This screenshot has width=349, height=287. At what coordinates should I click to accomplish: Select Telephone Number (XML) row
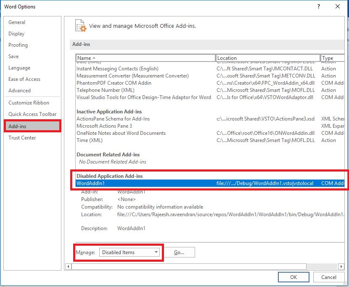pyautogui.click(x=210, y=90)
